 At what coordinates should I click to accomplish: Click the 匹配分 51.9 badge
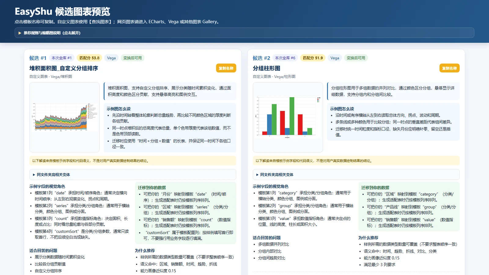(313, 58)
